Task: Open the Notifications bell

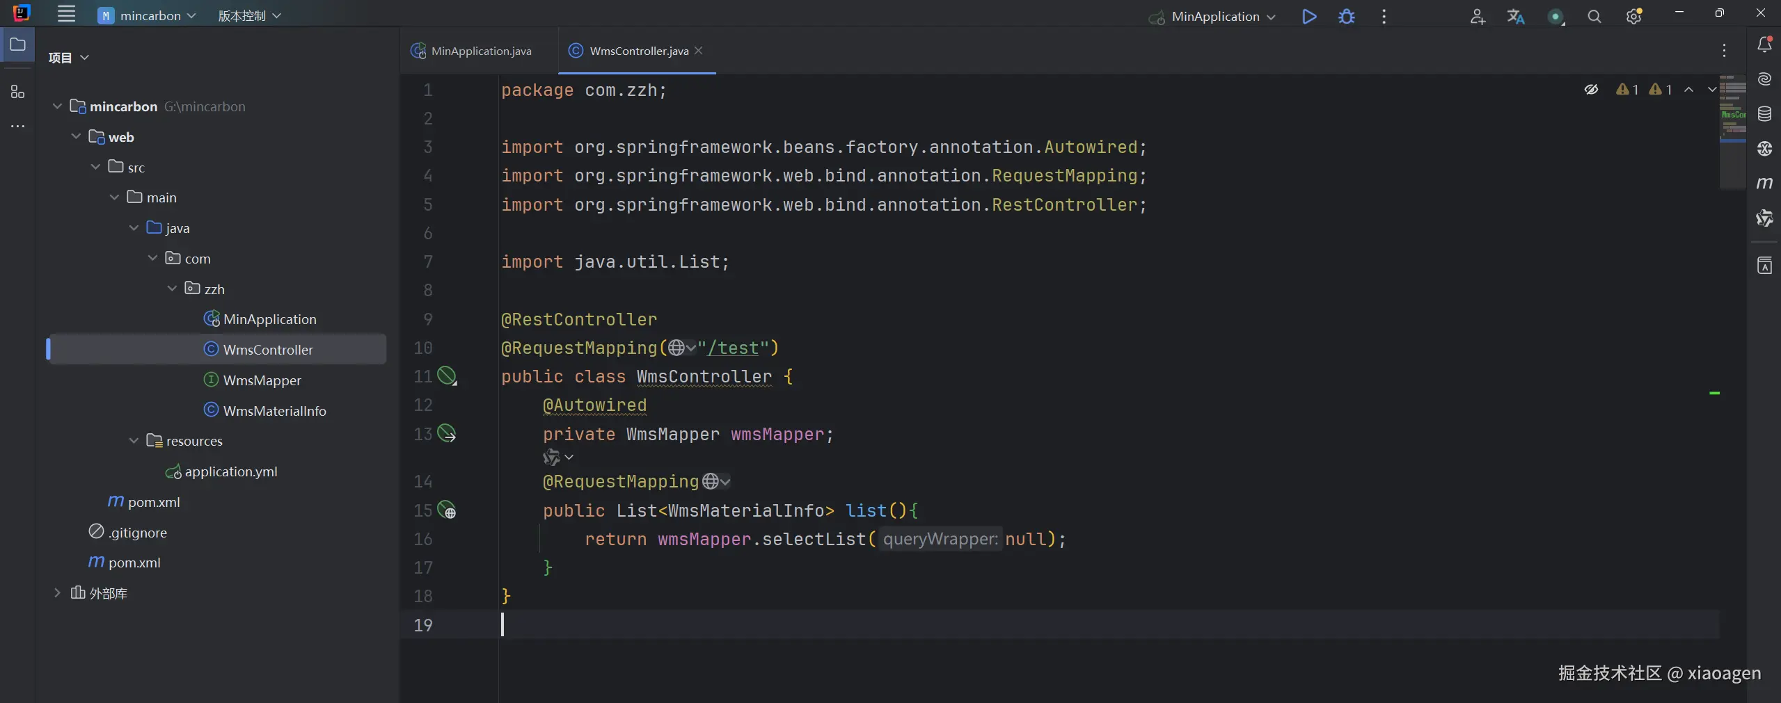Action: (x=1764, y=45)
